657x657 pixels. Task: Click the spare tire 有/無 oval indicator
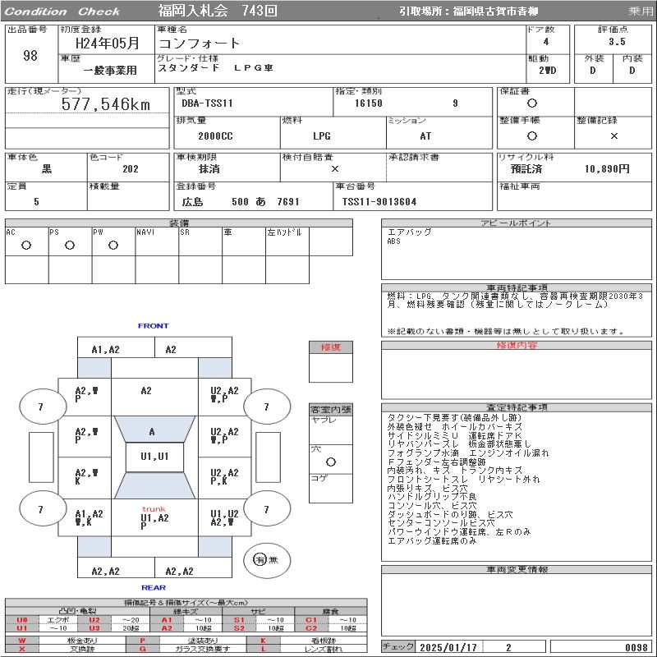pos(261,559)
